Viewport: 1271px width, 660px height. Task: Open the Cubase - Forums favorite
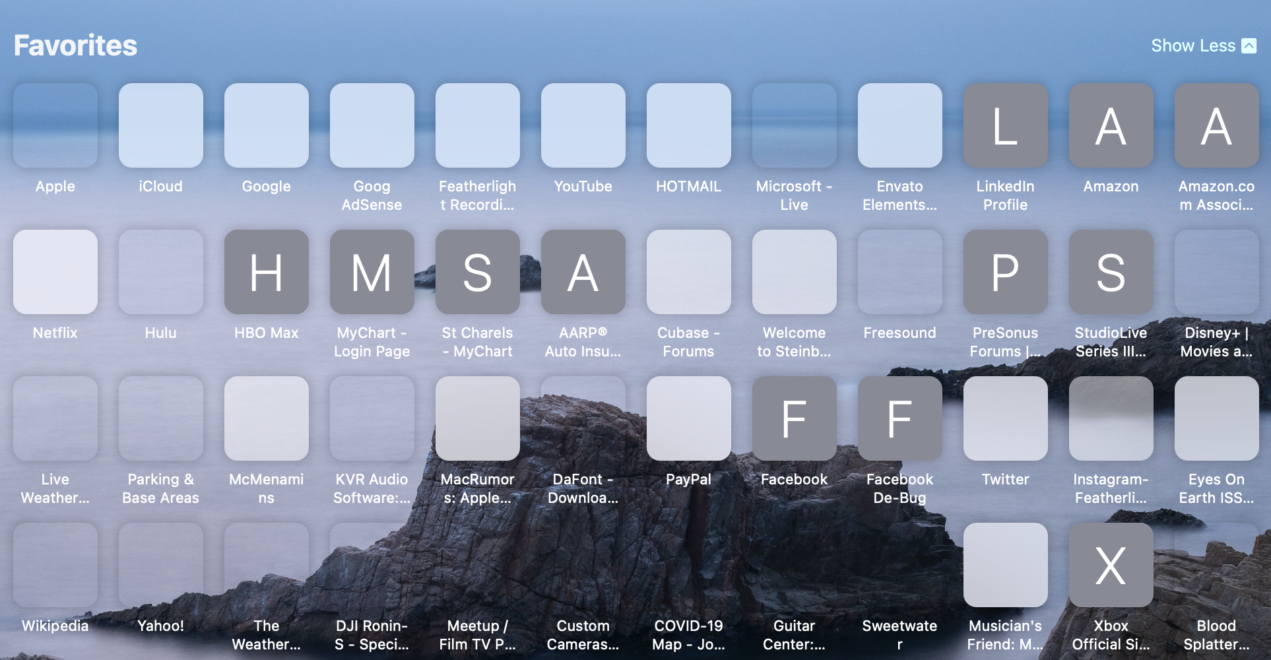point(689,272)
